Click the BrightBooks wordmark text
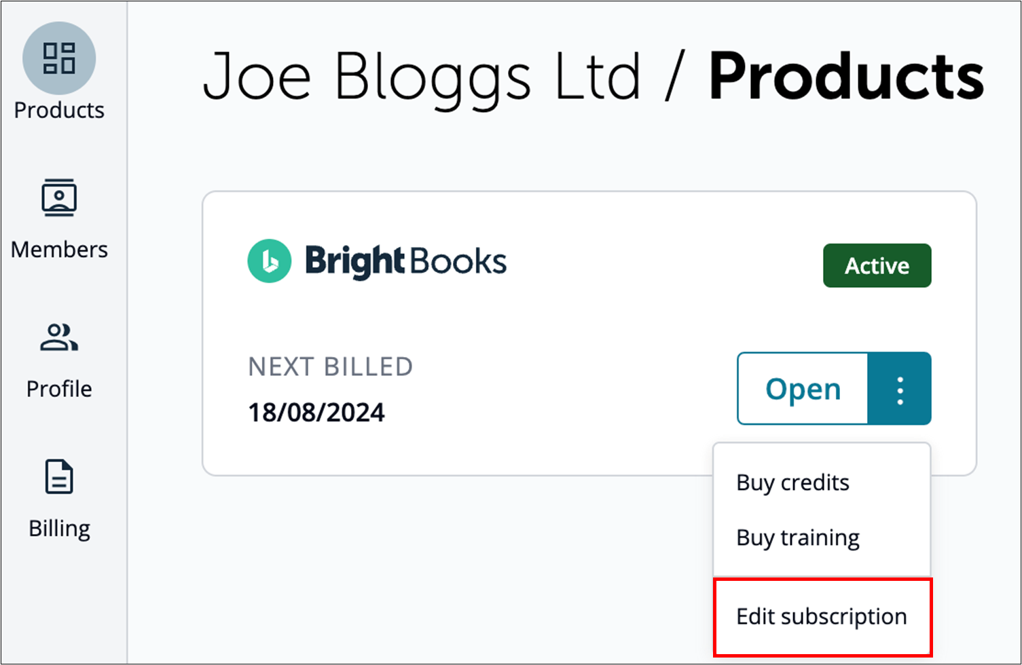This screenshot has height=665, width=1022. [x=405, y=261]
